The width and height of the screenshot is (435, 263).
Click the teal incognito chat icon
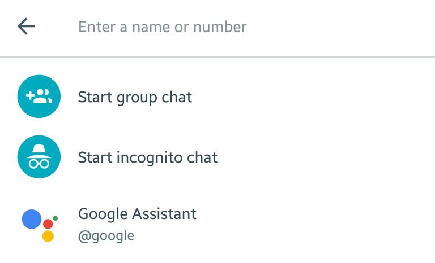point(39,157)
